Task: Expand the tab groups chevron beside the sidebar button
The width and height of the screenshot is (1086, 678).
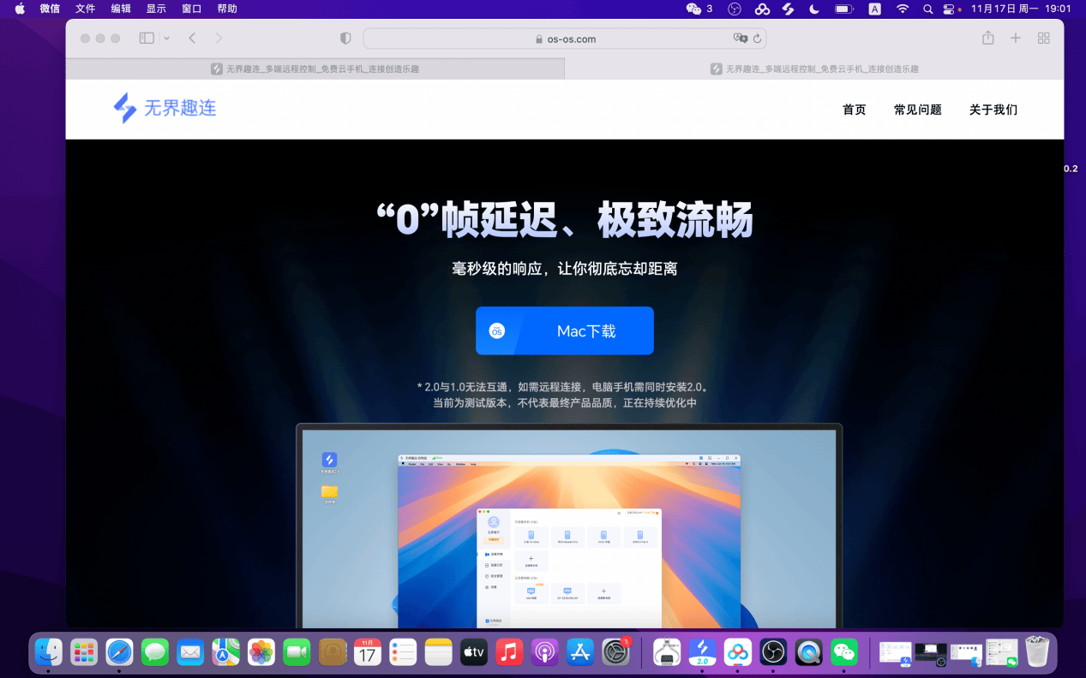Action: coord(165,38)
